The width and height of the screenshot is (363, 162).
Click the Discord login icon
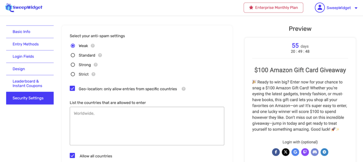(x=314, y=152)
